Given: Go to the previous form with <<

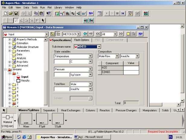Looking at the screenshot, I should click(x=98, y=34).
